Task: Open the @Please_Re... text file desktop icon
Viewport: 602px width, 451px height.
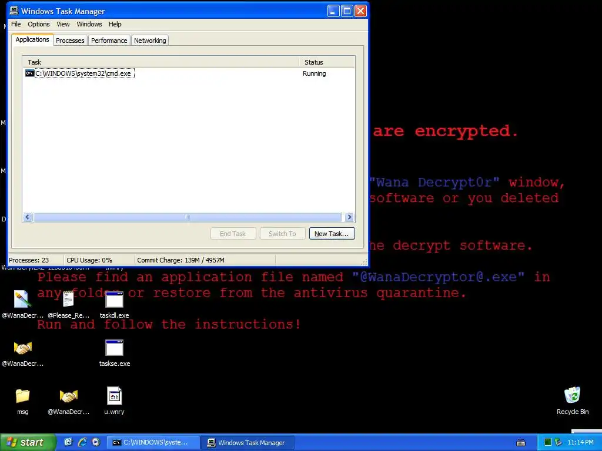Action: 68,305
